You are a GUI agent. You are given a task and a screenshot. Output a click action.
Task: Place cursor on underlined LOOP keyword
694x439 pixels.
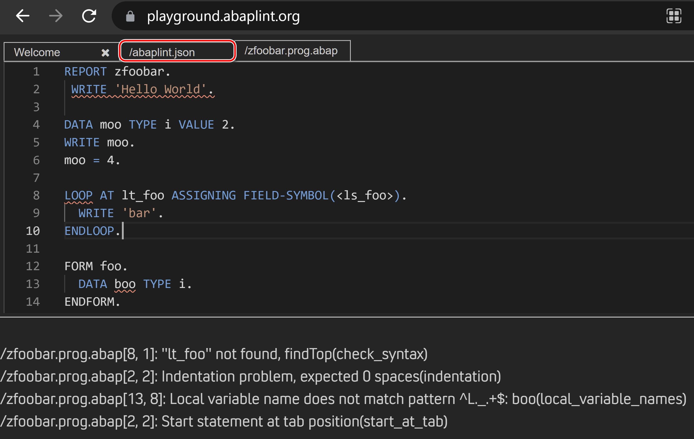(78, 195)
